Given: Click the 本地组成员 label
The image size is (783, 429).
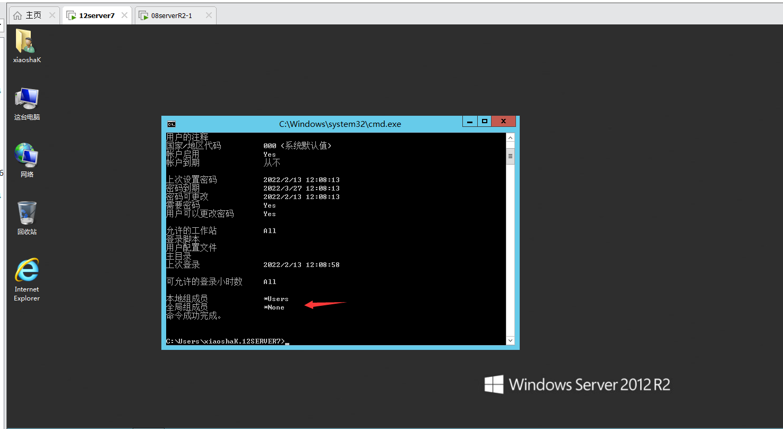Looking at the screenshot, I should [x=187, y=299].
